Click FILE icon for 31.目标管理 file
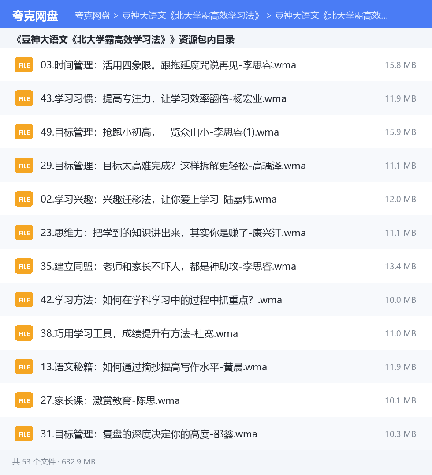Screen dimensions: 432x475 coord(24,434)
